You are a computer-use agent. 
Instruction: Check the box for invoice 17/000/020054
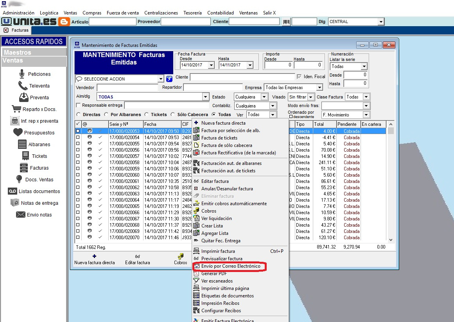pyautogui.click(x=77, y=138)
